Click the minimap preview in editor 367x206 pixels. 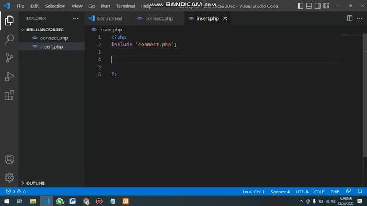[x=351, y=35]
